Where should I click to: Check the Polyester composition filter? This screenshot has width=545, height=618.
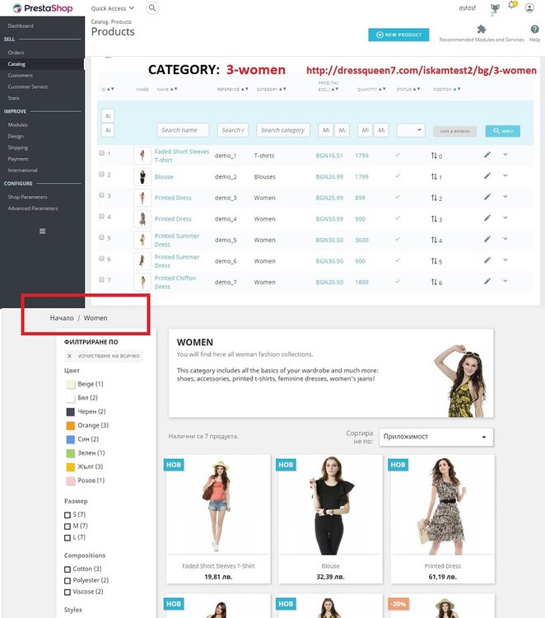click(x=68, y=581)
